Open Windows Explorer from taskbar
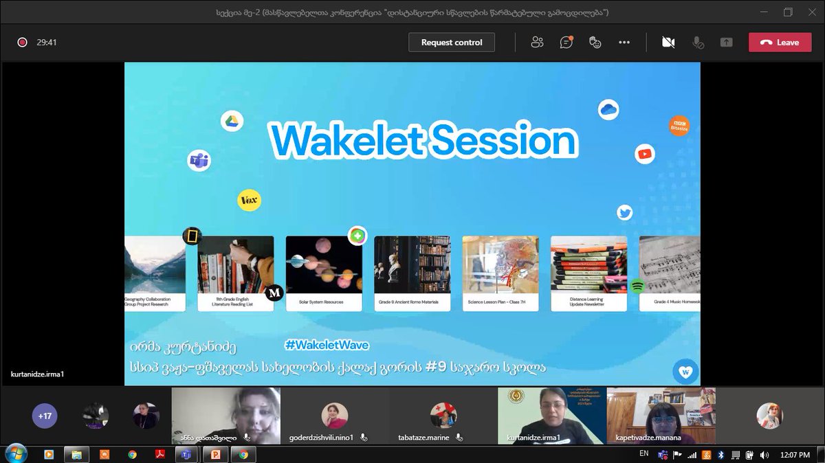Viewport: 825px width, 463px height. [78, 454]
